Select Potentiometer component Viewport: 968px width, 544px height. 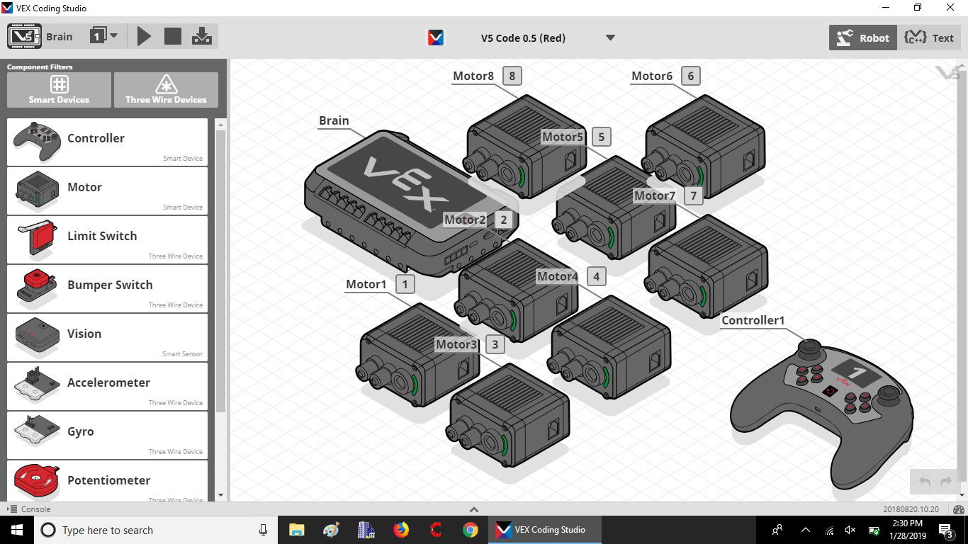point(107,481)
